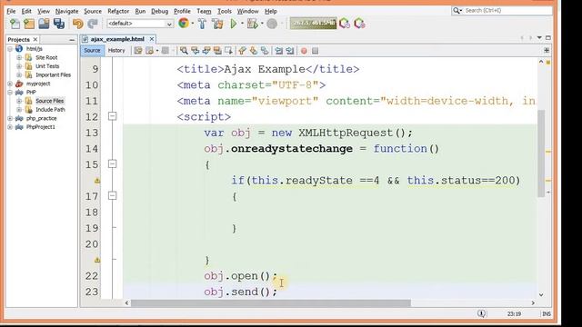Click the memory usage garbage collection bar
Image resolution: width=582 pixels, height=327 pixels.
click(x=313, y=24)
